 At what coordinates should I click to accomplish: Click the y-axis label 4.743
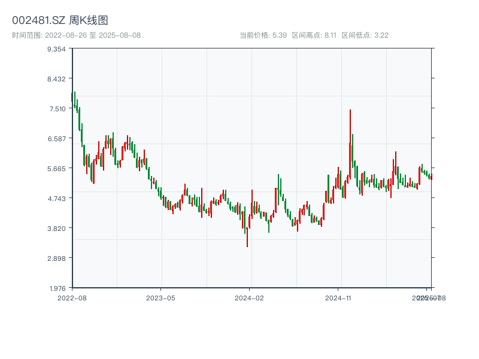pos(56,199)
